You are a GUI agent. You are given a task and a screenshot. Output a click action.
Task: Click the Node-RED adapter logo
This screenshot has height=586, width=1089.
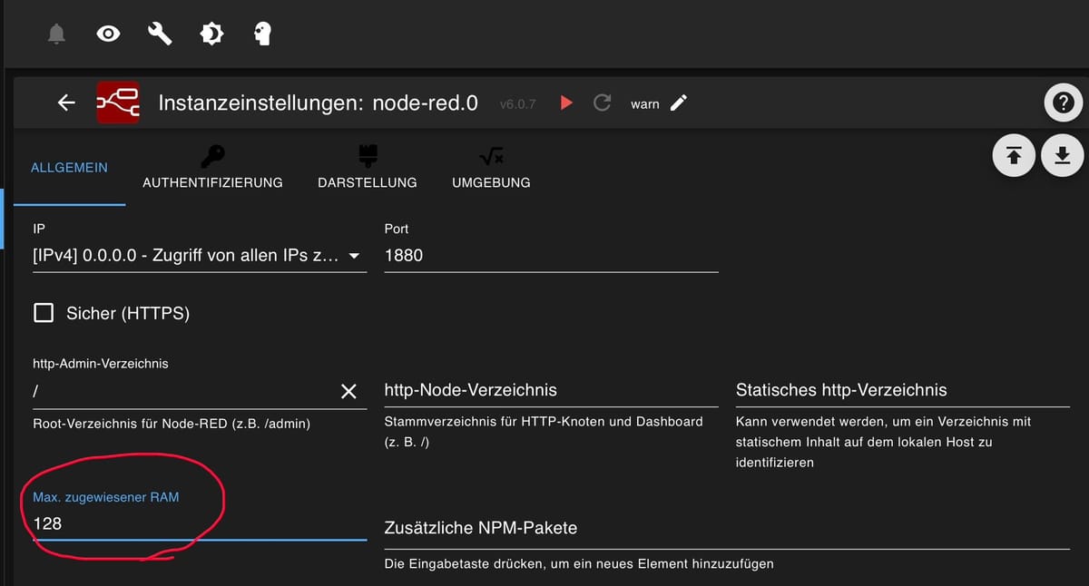[118, 103]
